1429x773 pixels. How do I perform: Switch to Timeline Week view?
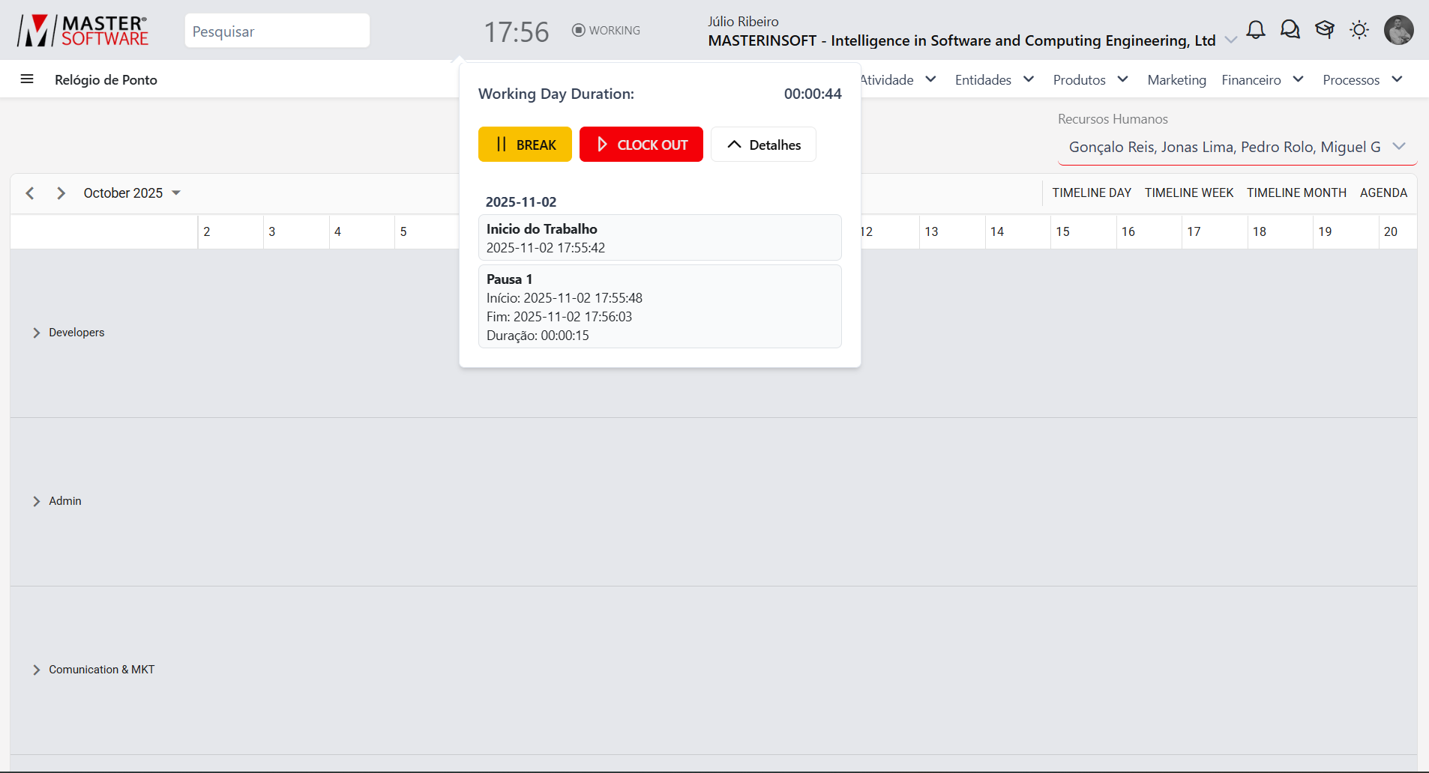(x=1188, y=193)
